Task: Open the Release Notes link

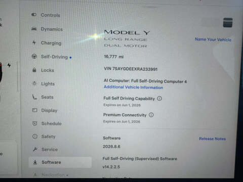Action: click(212, 139)
